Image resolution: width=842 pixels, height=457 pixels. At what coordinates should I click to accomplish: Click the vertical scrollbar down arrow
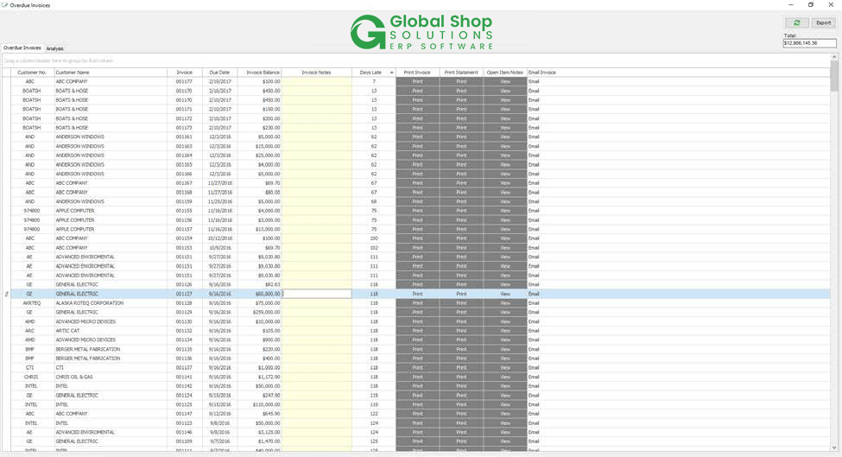pyautogui.click(x=834, y=447)
